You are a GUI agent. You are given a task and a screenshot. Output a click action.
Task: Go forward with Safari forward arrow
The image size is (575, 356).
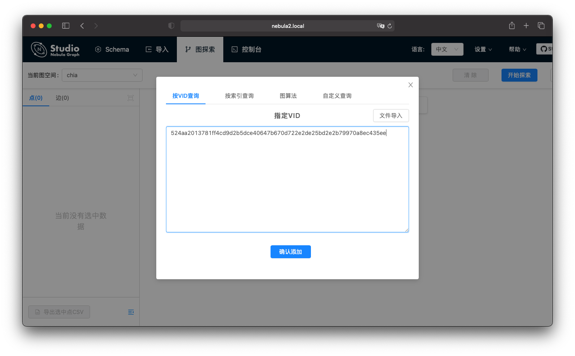coord(96,26)
